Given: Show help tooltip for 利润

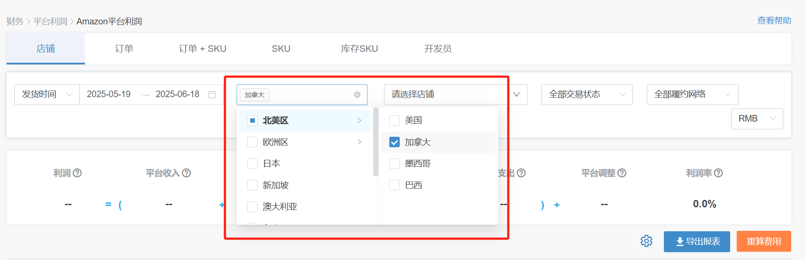Looking at the screenshot, I should (x=77, y=173).
